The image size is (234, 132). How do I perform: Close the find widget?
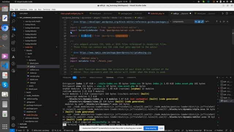[227, 22]
